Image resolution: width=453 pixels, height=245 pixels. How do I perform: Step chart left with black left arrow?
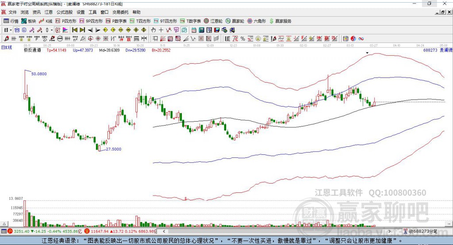90,30
